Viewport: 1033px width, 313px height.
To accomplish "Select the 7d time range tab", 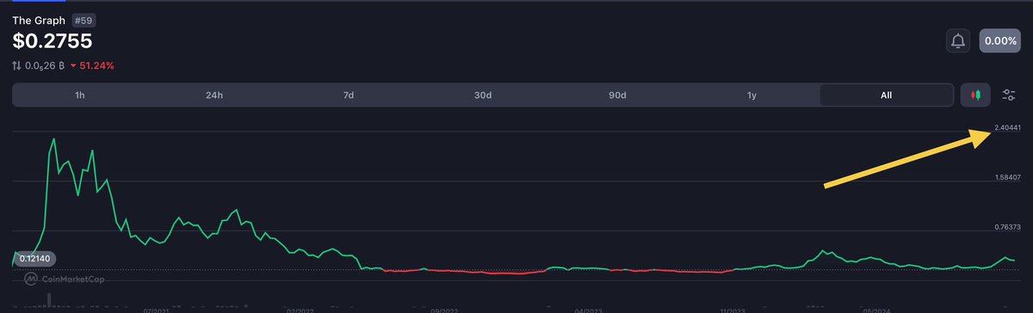I will tap(349, 95).
